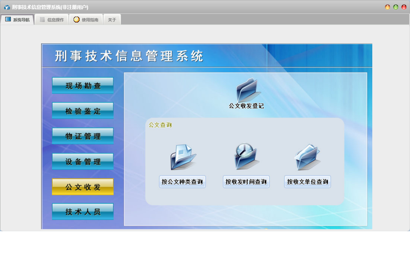The width and height of the screenshot is (410, 269).
Task: Click the document folder icon above 按公文种类查询
Action: pos(183,157)
